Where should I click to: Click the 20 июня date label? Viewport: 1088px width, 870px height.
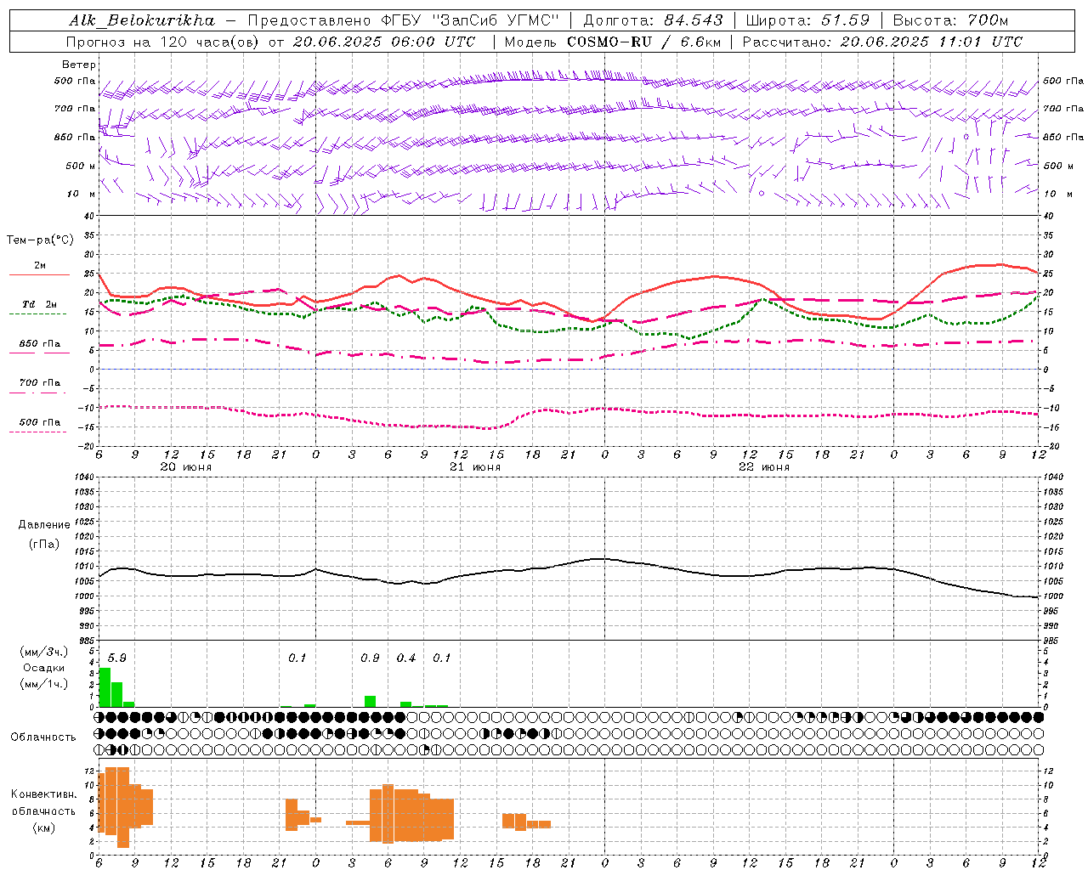pyautogui.click(x=186, y=467)
